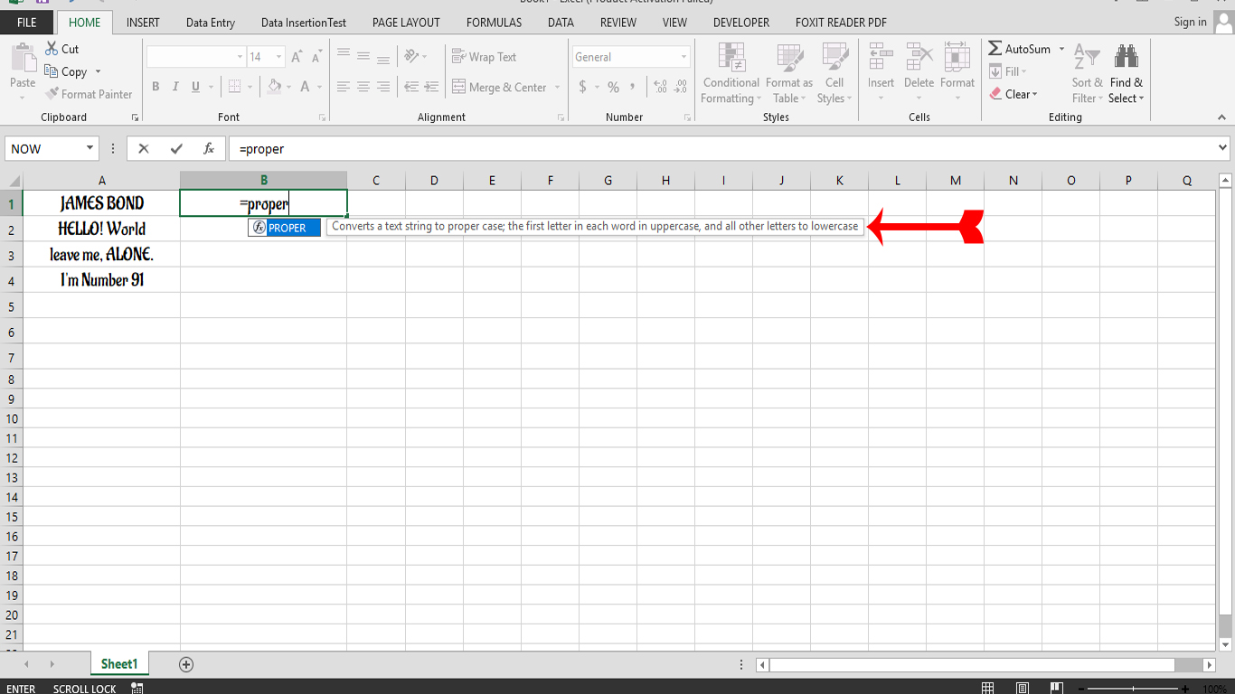Toggle Align Left for cell text
Image resolution: width=1235 pixels, height=694 pixels.
click(344, 87)
